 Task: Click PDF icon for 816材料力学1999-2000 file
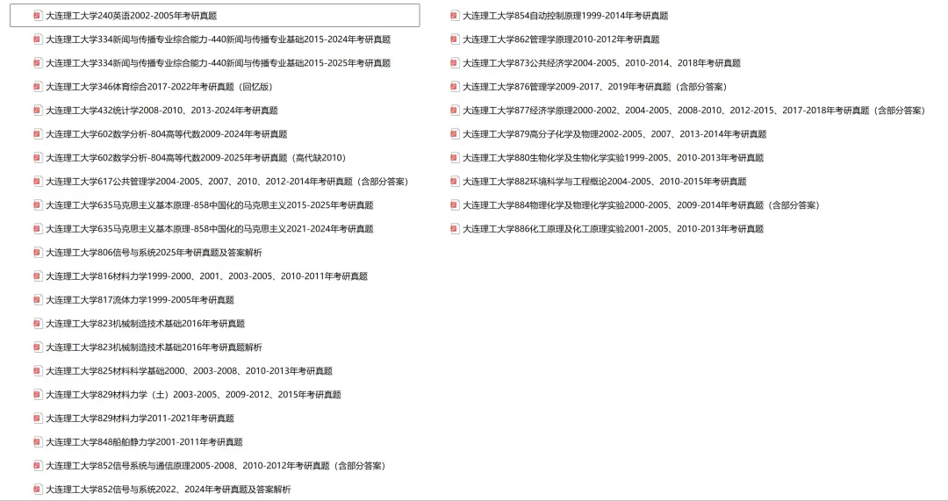coord(38,276)
